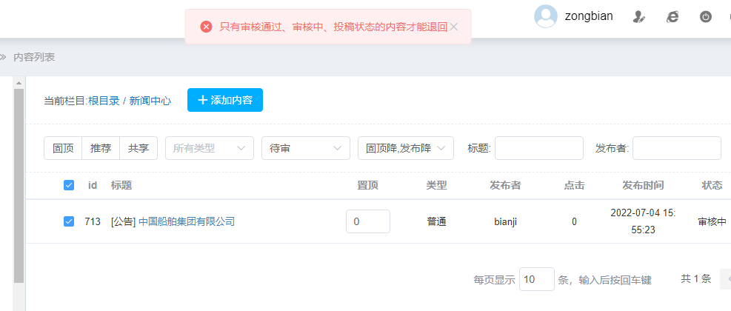Expand the 待审 status dropdown
The height and width of the screenshot is (311, 731).
pyautogui.click(x=305, y=148)
